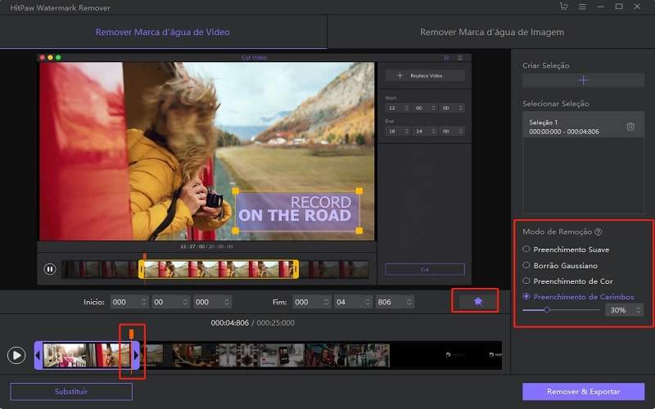
Task: Select Preenchimento Suave removal mode
Action: pos(526,249)
